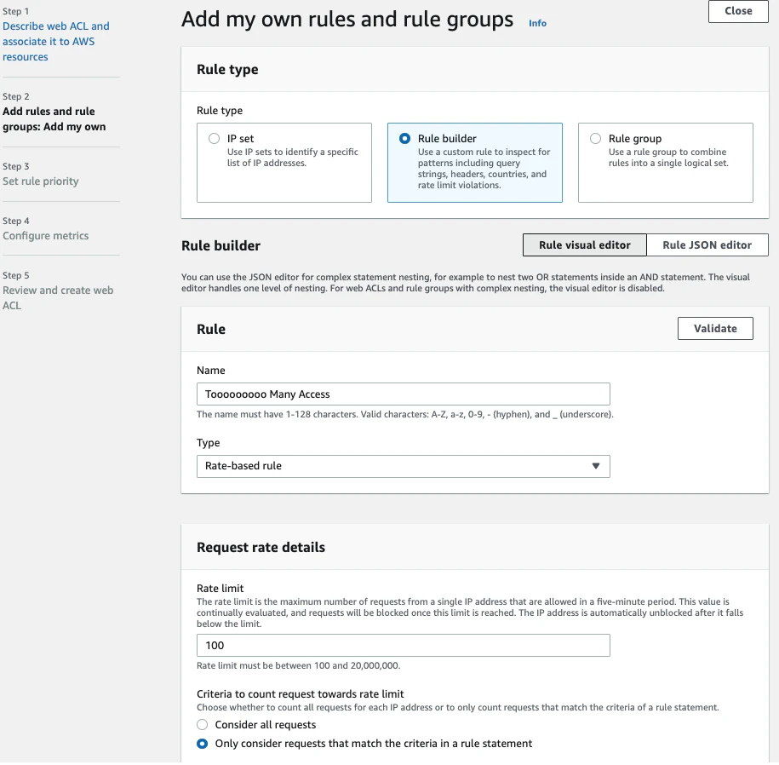Choose the Rule builder radio option
779x765 pixels.
point(405,139)
